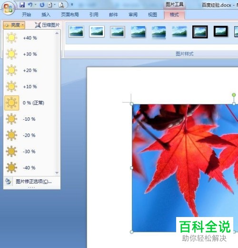Click the picture's top-left resize handle
The width and height of the screenshot is (238, 248).
[131, 104]
